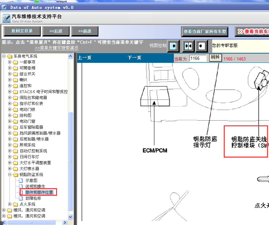Click the >>查看当前车 button
The image size is (269, 225).
[x=252, y=32]
